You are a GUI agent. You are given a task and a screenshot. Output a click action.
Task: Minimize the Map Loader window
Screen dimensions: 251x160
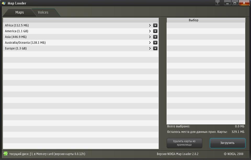[x=227, y=3]
